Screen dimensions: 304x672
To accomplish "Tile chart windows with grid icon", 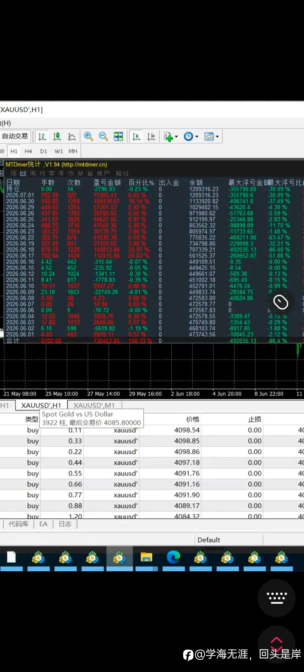I will click(x=118, y=137).
